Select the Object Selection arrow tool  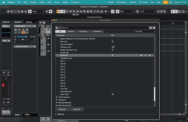(x=60, y=11)
